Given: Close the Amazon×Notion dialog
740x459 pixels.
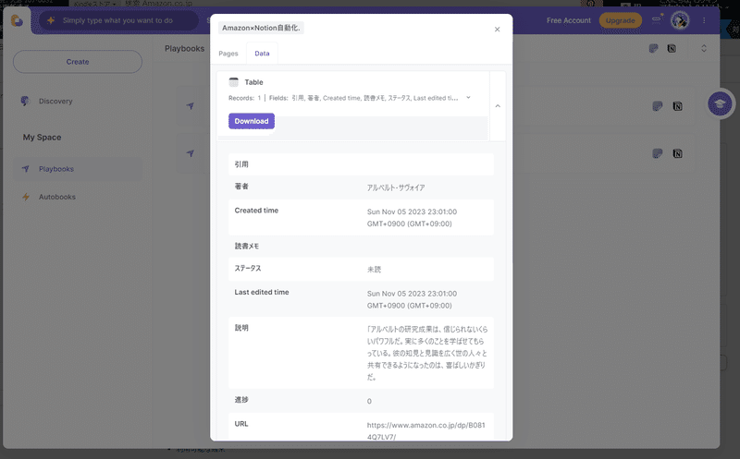Looking at the screenshot, I should 497,30.
